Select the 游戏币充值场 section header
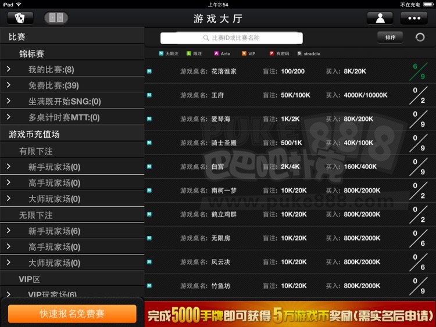The height and width of the screenshot is (327, 436). click(72, 134)
